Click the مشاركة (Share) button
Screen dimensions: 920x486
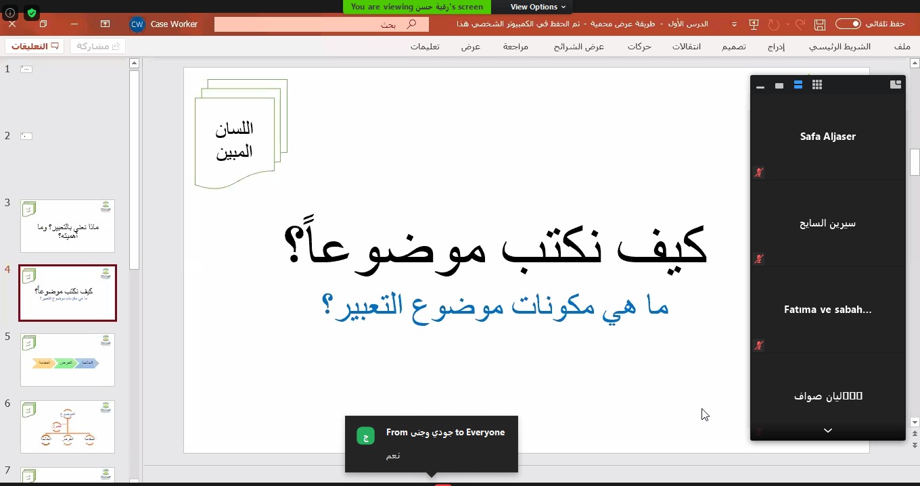[x=97, y=46]
